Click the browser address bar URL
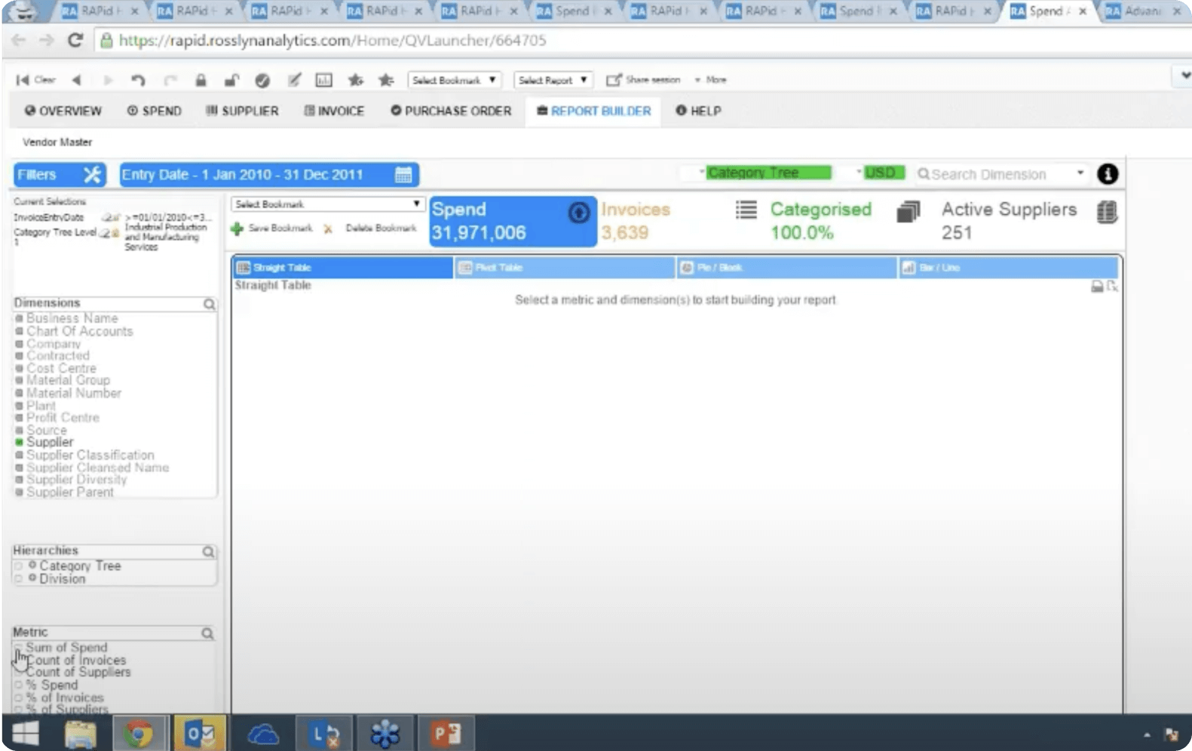The height and width of the screenshot is (751, 1192). click(x=332, y=41)
